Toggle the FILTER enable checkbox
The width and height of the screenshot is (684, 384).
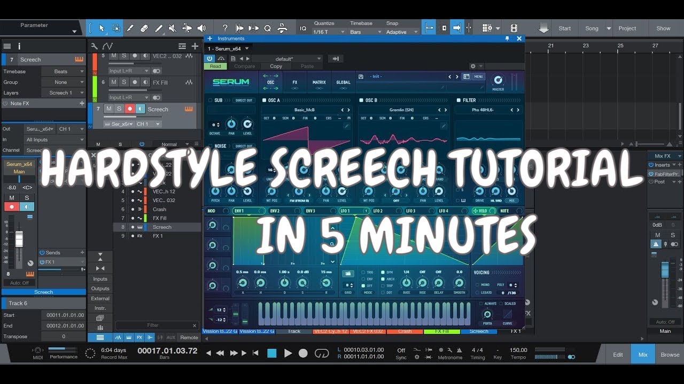tap(458, 100)
